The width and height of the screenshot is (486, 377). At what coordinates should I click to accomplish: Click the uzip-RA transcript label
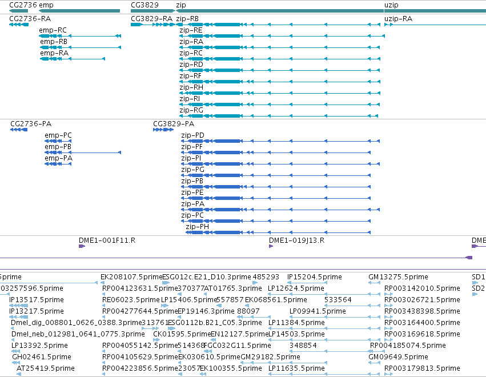[398, 19]
